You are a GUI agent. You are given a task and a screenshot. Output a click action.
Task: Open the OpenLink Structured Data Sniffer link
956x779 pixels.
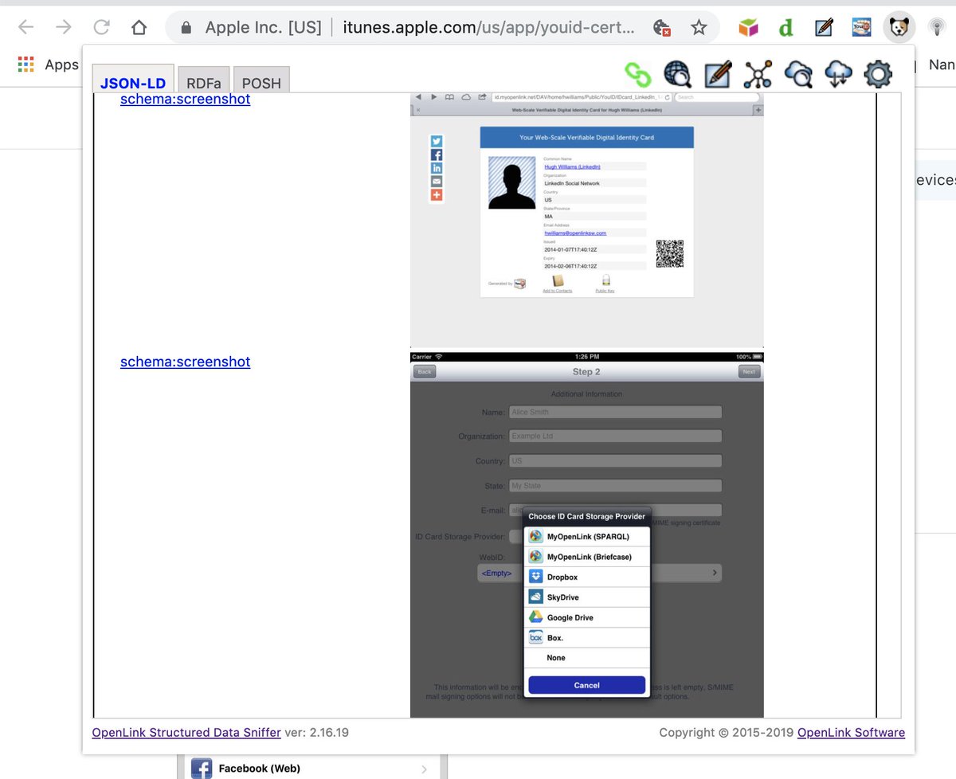tap(186, 733)
